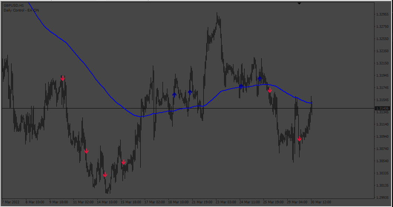Image resolution: width=393 pixels, height=207 pixels.
Task: Click the chart shift triangle at the chart top
Action: (x=299, y=3)
